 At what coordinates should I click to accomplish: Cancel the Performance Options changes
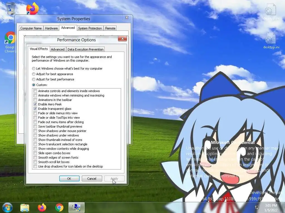(92, 179)
